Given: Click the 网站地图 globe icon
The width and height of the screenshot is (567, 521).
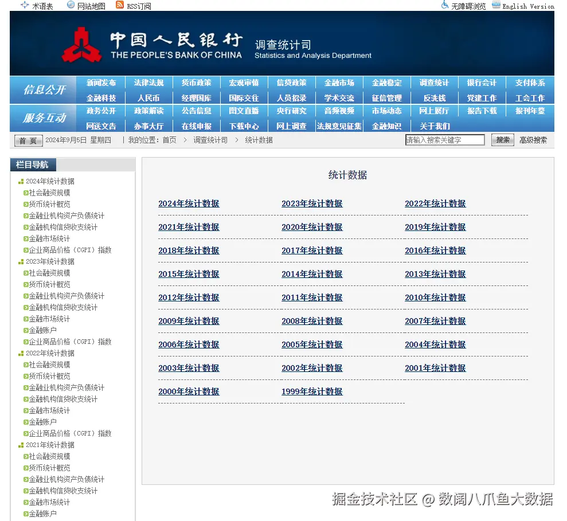Looking at the screenshot, I should tap(71, 5).
